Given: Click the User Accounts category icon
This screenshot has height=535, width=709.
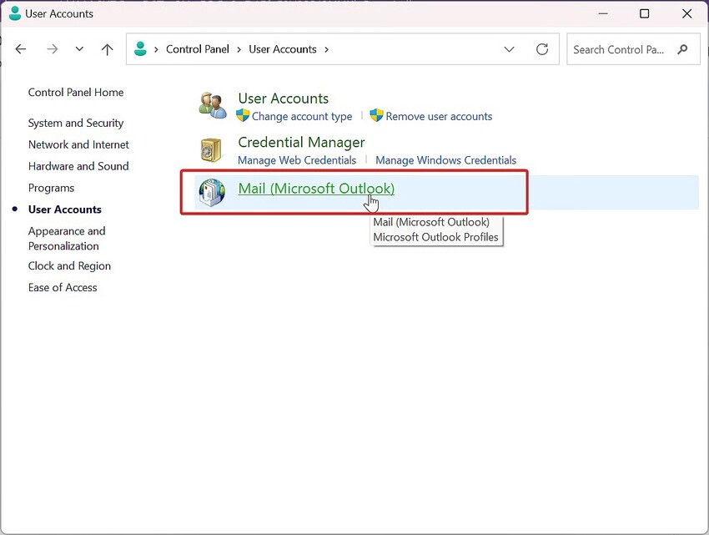Looking at the screenshot, I should coord(211,103).
